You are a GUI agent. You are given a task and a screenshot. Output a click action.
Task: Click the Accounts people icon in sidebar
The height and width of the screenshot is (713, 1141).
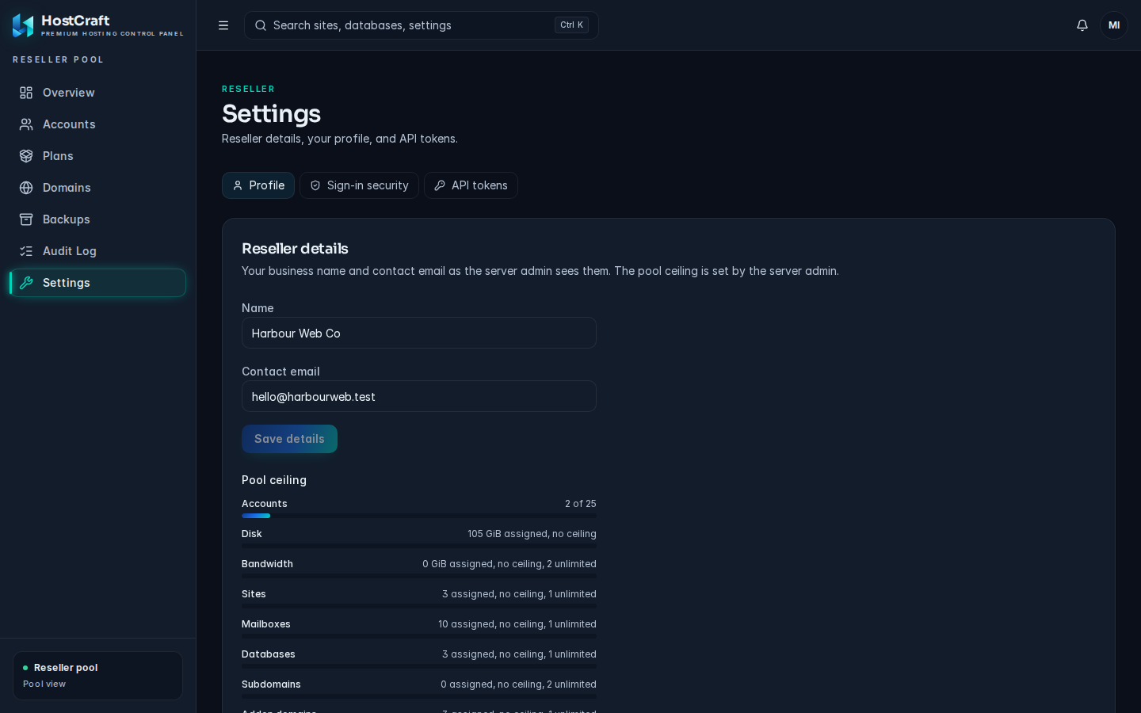(x=26, y=124)
